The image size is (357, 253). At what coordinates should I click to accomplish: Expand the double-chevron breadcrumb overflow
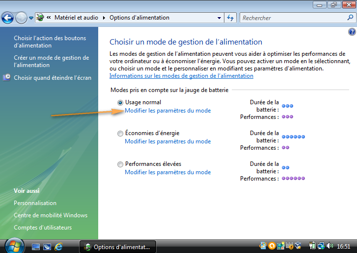[49, 17]
